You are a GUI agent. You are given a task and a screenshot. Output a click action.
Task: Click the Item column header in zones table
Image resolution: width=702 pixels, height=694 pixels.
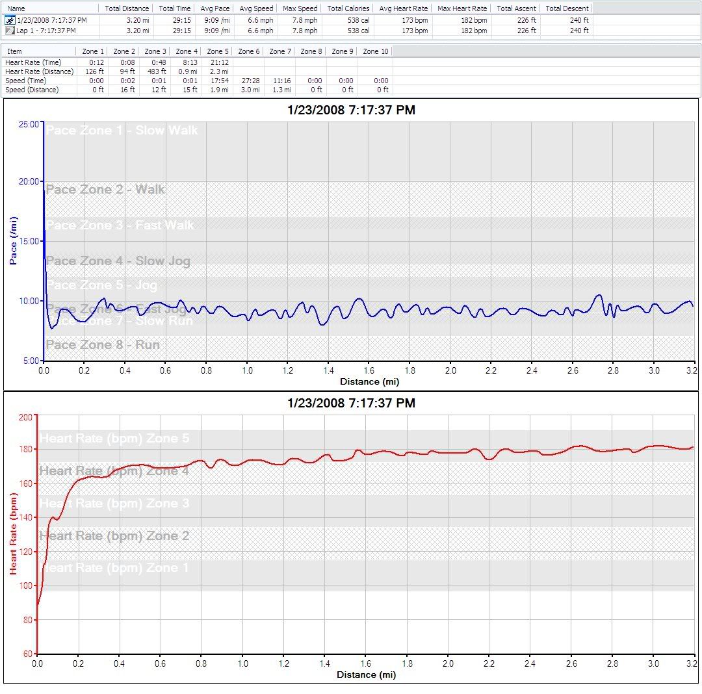14,51
